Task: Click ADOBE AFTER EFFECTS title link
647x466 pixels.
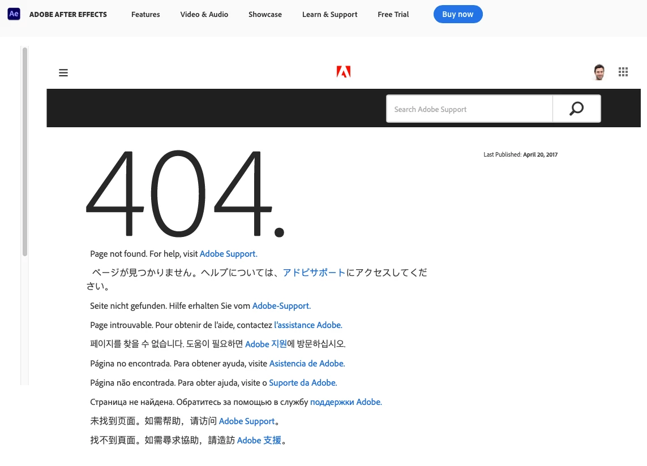Action: [68, 15]
